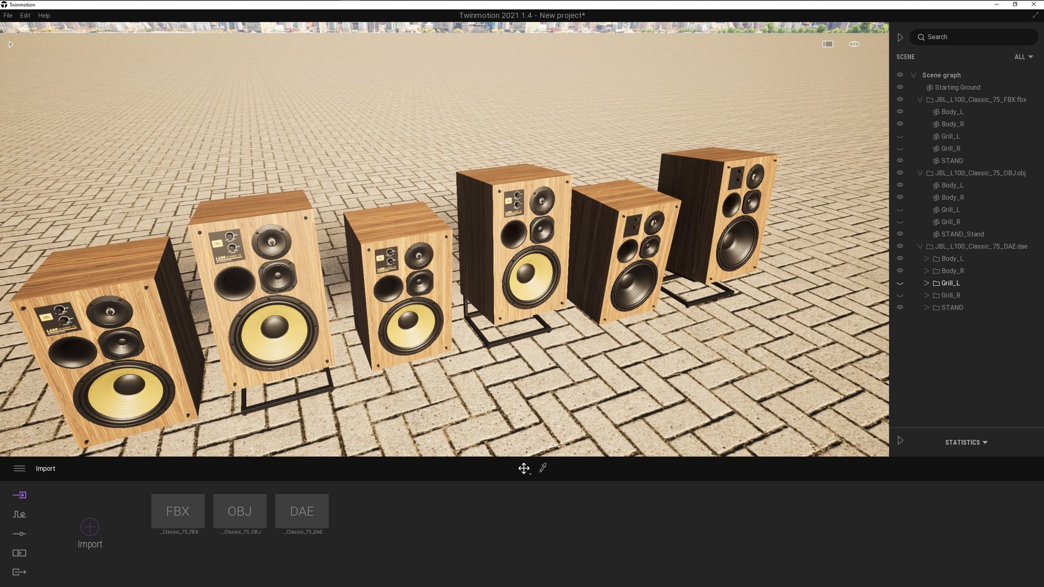Expand the left library panel arrow
The height and width of the screenshot is (587, 1044).
click(11, 44)
